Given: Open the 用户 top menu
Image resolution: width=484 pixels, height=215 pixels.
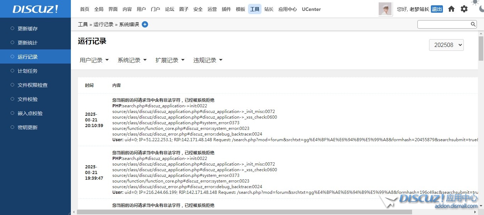Looking at the screenshot, I should pyautogui.click(x=141, y=9).
